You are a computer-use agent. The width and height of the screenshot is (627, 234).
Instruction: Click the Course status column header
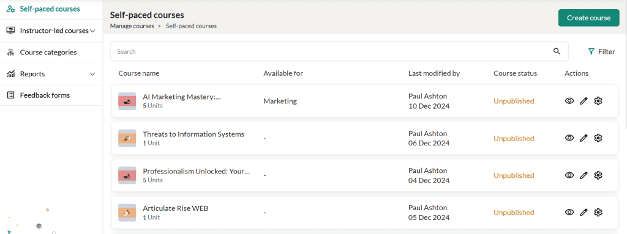tap(515, 73)
